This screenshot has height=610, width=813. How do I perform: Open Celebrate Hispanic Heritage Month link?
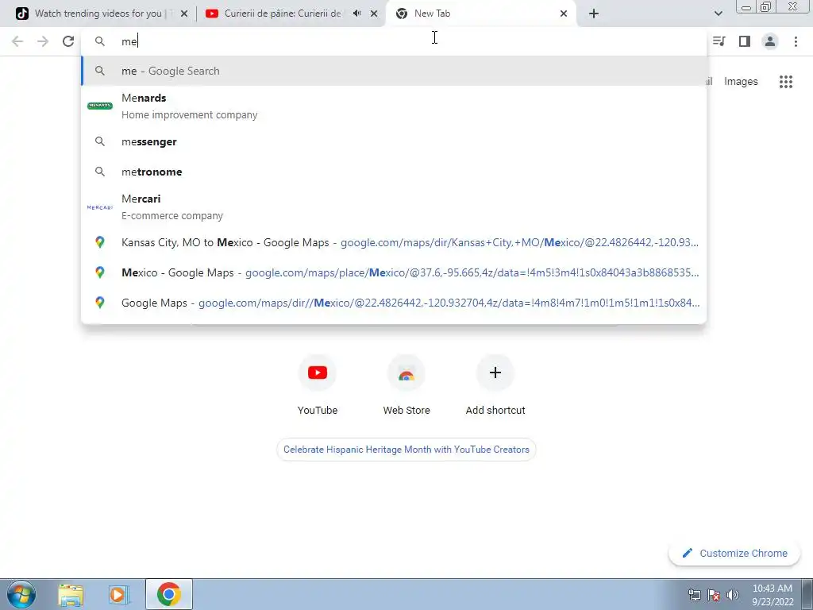pyautogui.click(x=406, y=450)
